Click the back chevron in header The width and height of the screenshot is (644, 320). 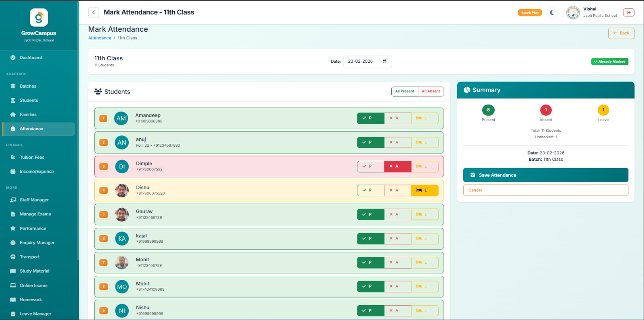point(93,12)
